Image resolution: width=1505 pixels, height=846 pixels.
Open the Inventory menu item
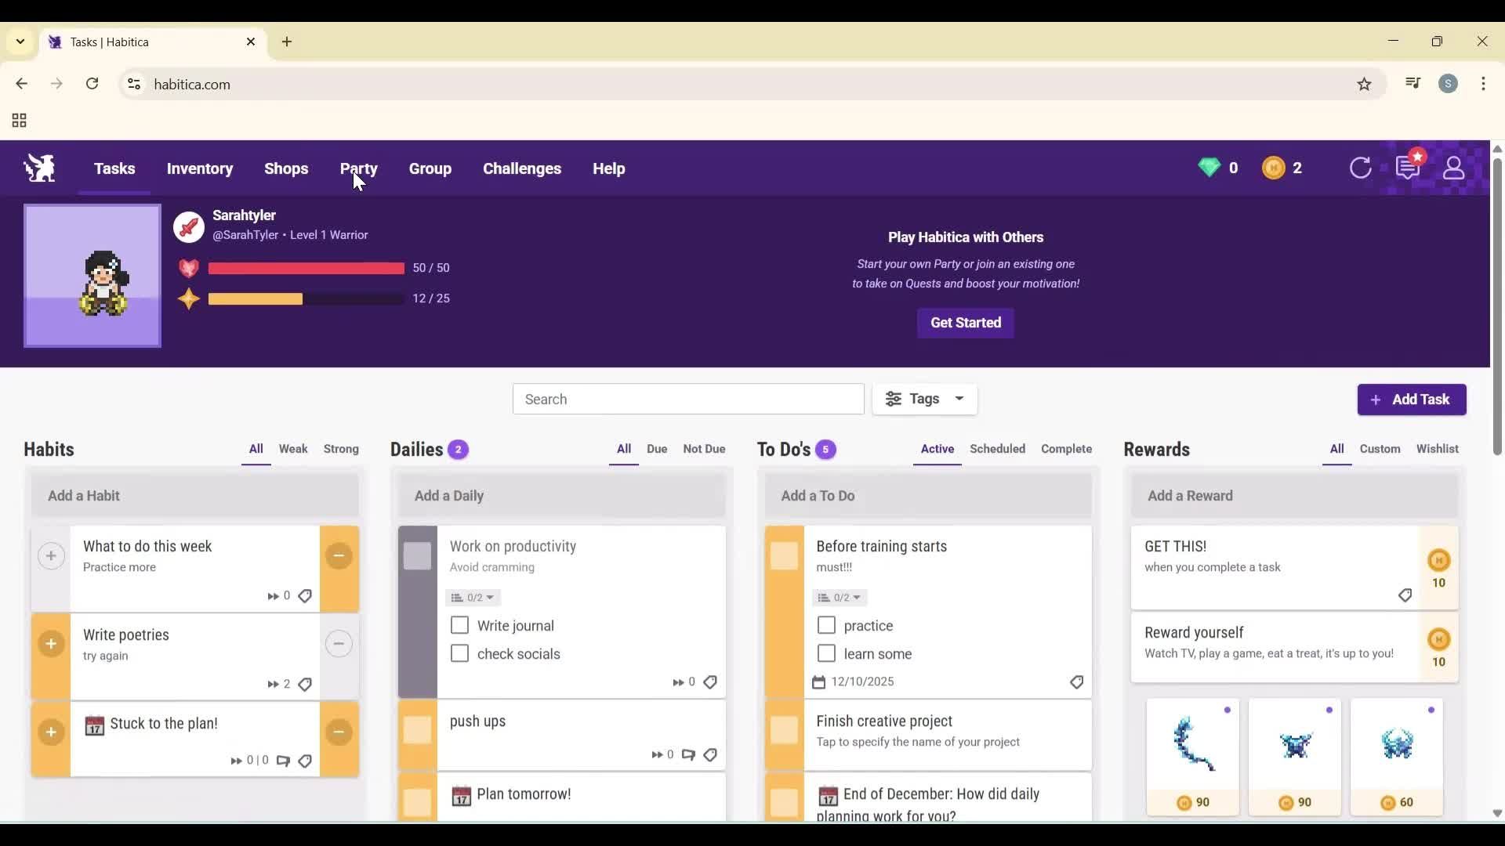coord(200,168)
